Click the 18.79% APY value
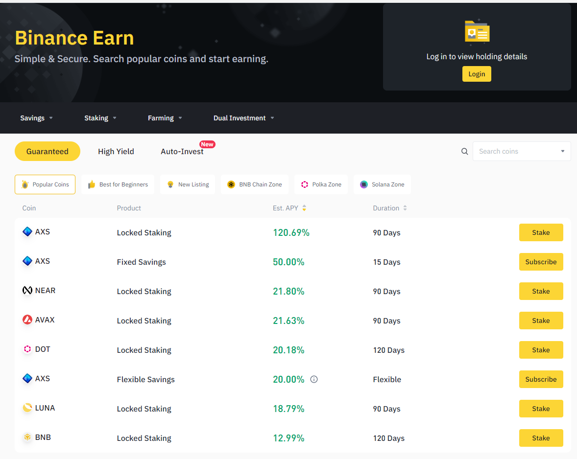 click(288, 409)
